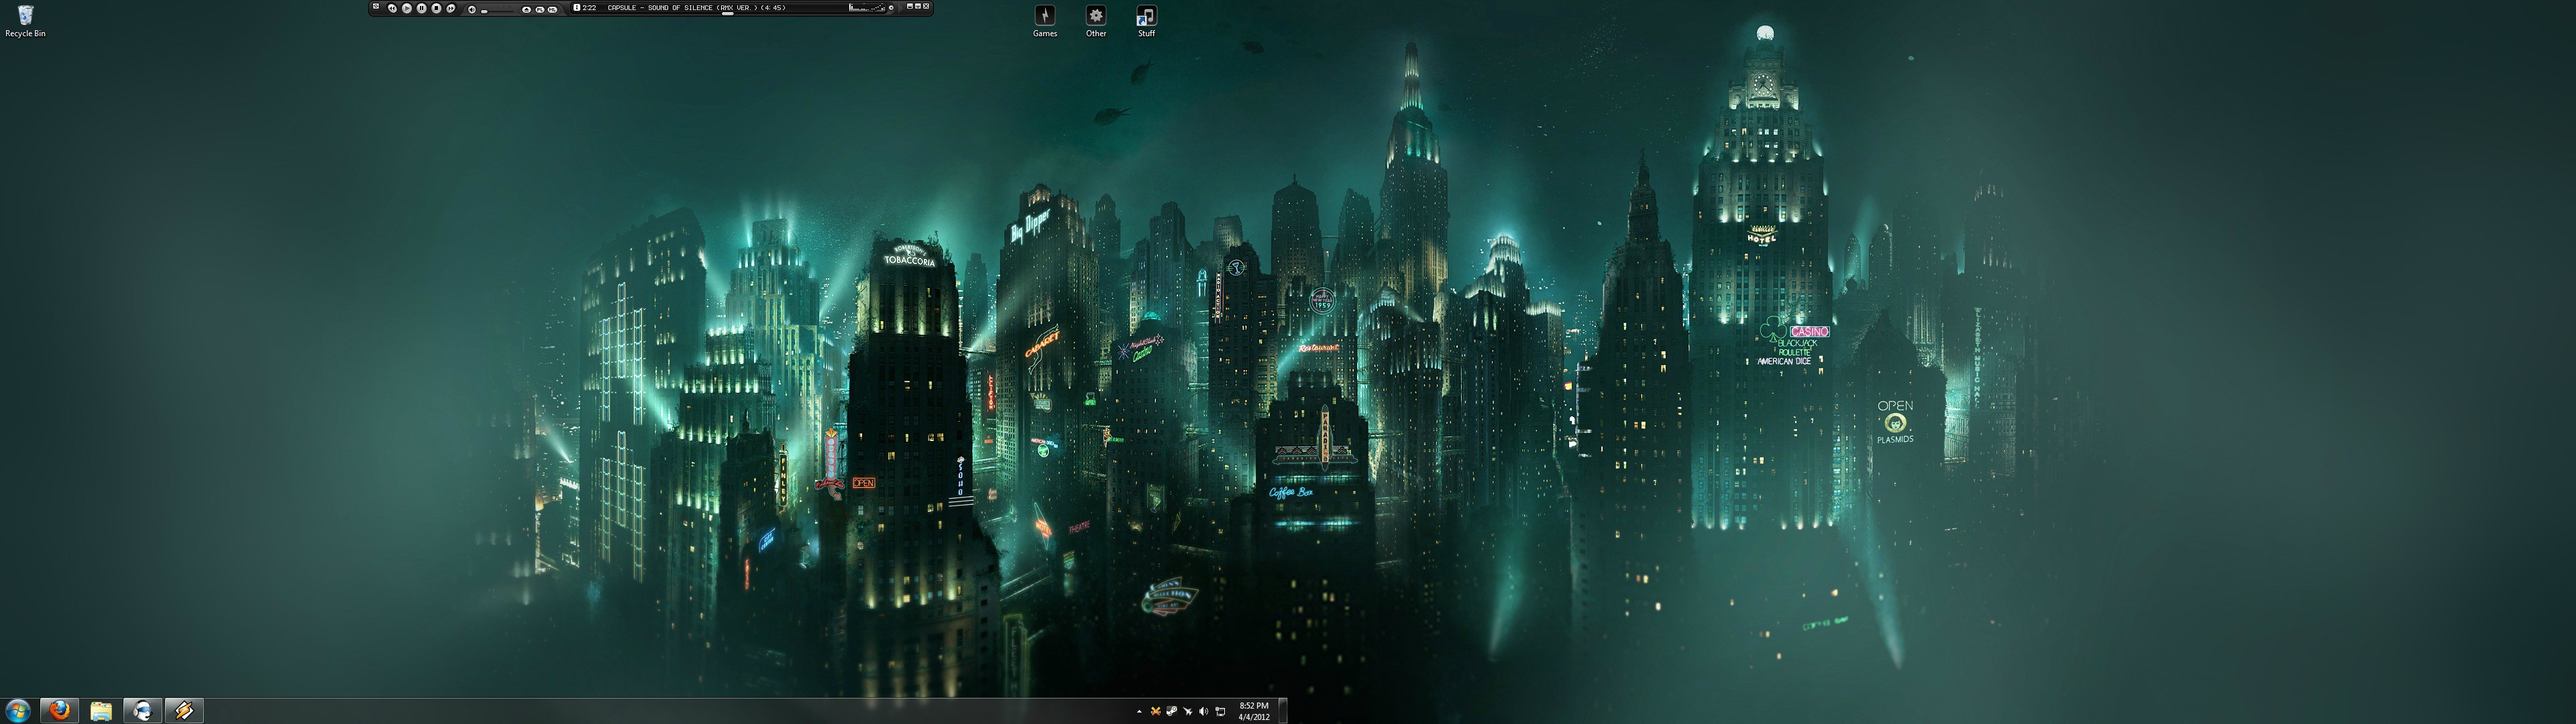Click the Show Desktop strip
2576x724 pixels.
point(1283,711)
